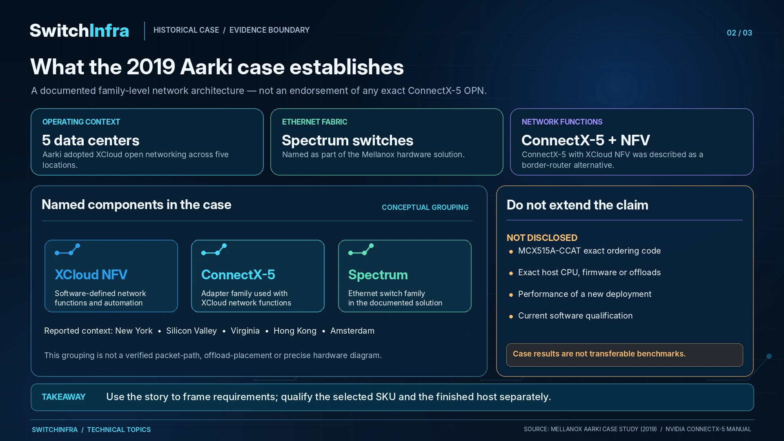Click the Named components in the case heading
The image size is (784, 441).
(136, 205)
